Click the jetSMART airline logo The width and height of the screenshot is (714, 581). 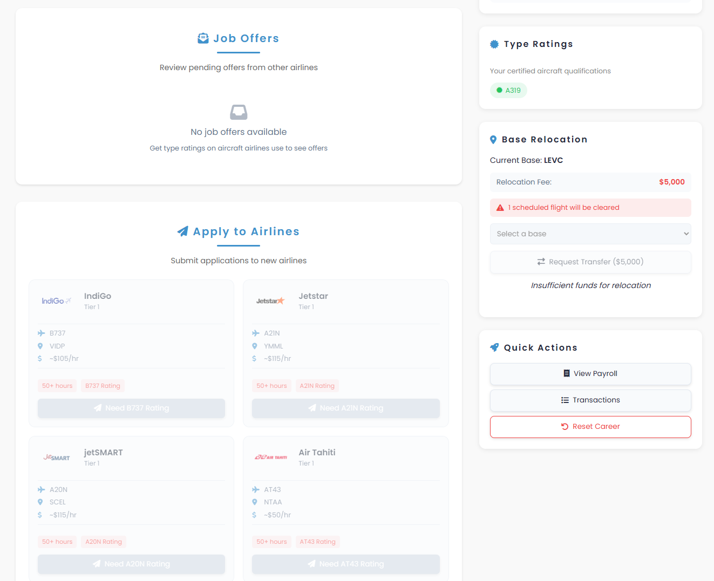point(57,457)
